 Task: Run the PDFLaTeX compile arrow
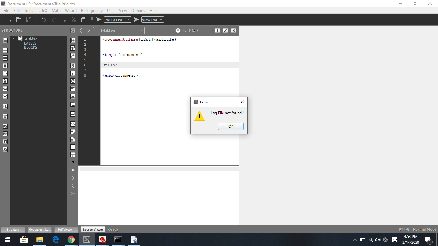coord(98,19)
